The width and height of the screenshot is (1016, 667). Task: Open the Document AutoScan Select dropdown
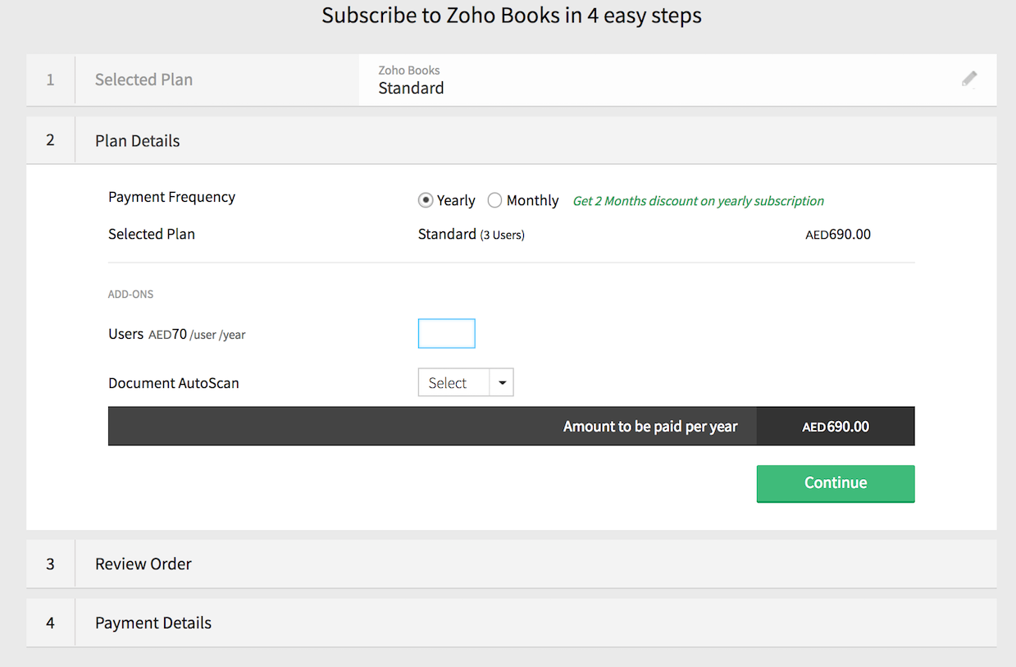[x=453, y=383]
